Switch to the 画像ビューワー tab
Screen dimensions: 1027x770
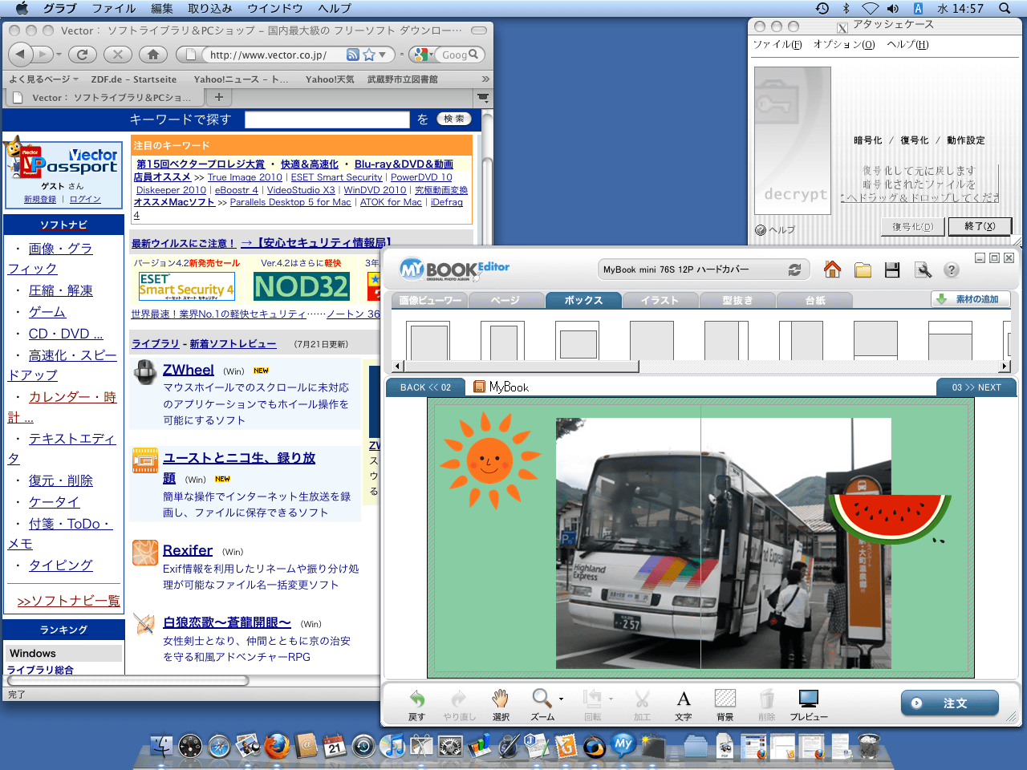[x=430, y=300]
